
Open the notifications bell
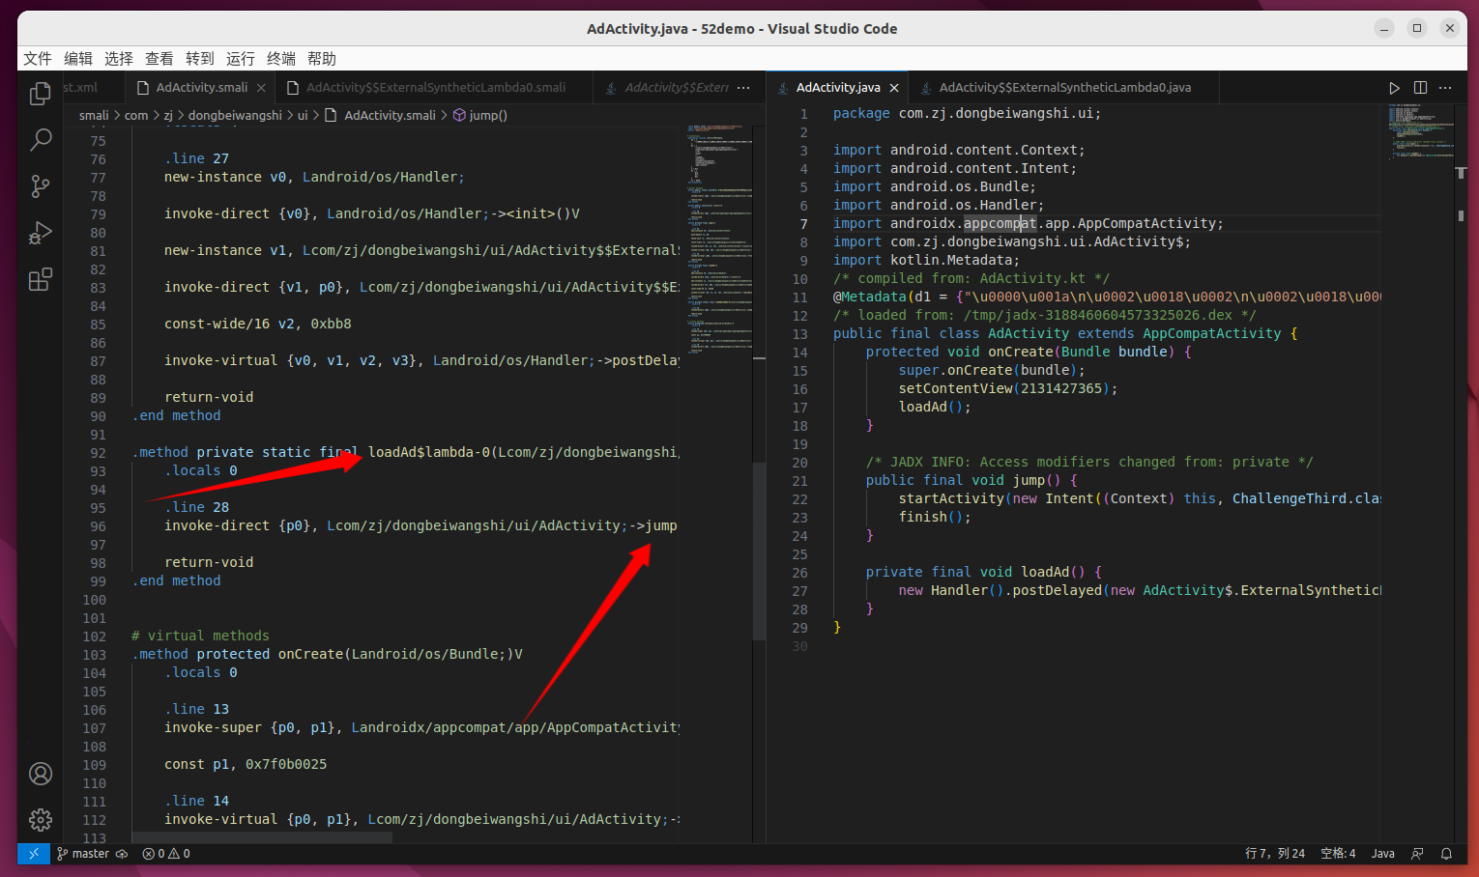coord(1446,854)
